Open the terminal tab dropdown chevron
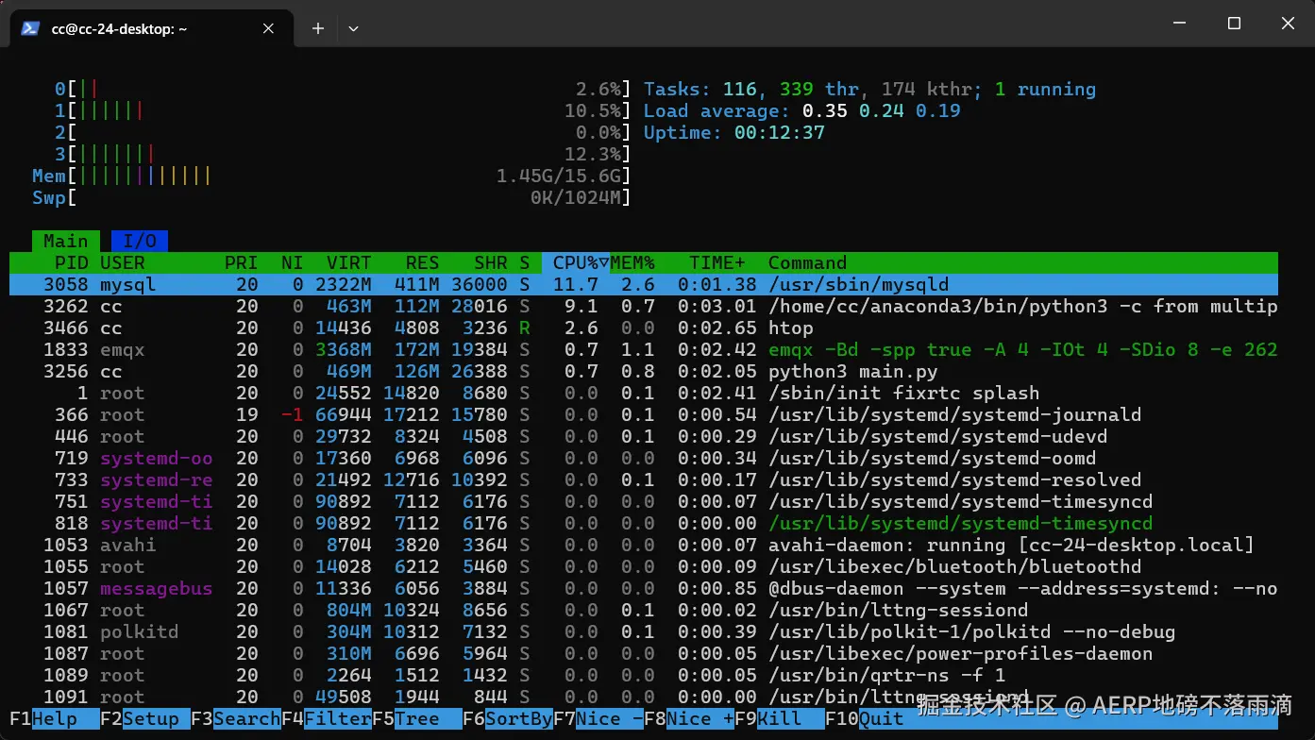 [353, 29]
